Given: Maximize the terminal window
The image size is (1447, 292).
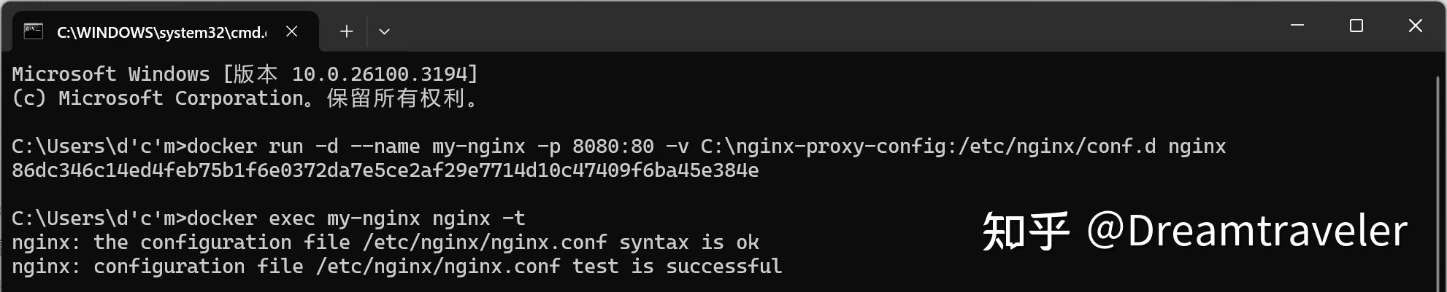Looking at the screenshot, I should coord(1356,26).
